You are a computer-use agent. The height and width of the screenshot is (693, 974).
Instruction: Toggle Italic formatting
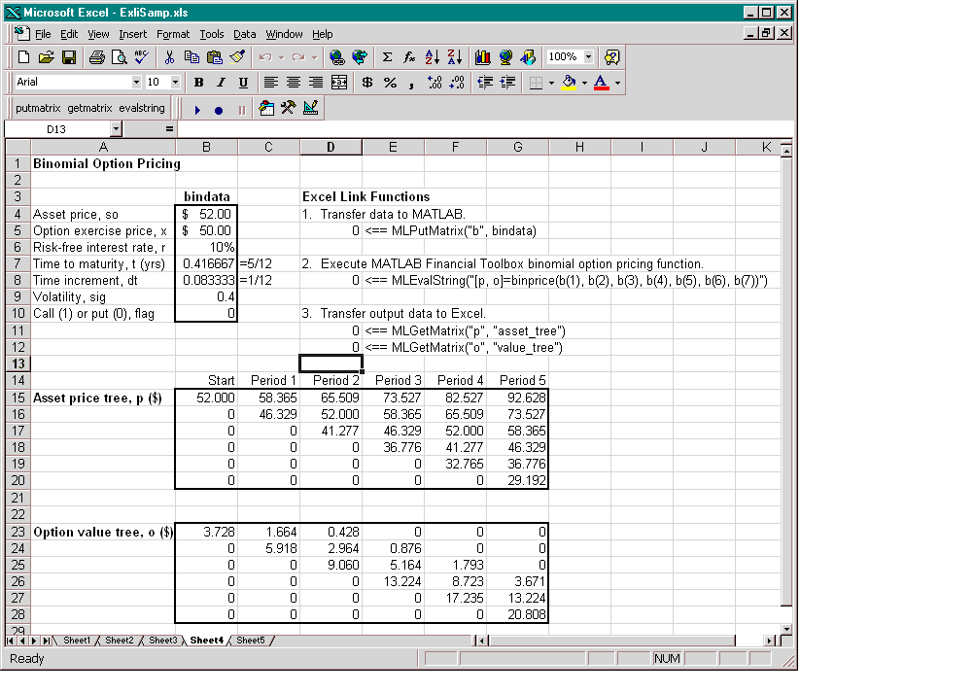221,83
